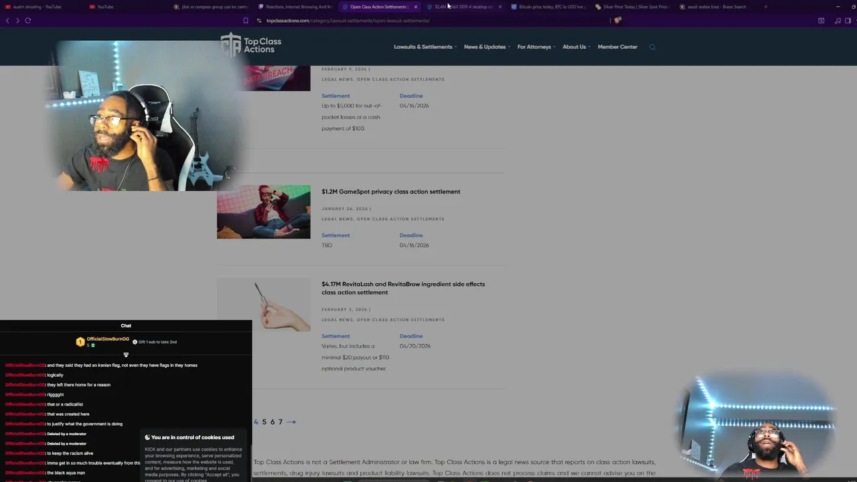The width and height of the screenshot is (857, 482).
Task: Click chat message 'logically'
Action: click(55, 375)
